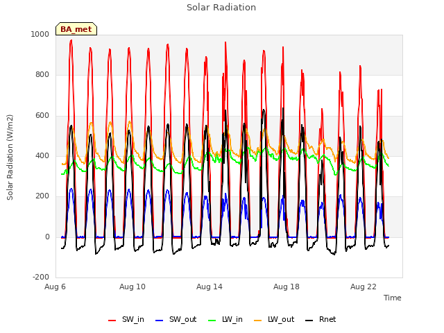Click the LW_out legend label
444x333 pixels.
point(281,319)
